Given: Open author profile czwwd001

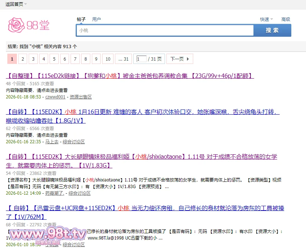Looking at the screenshot, I should click(55, 97).
